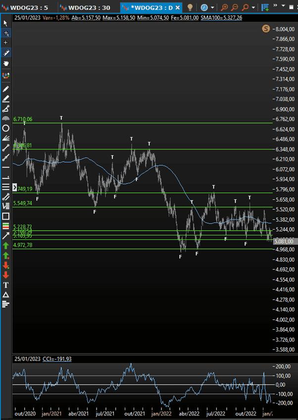
Task: Choose the rectangle drawing tool
Action: tap(6, 216)
